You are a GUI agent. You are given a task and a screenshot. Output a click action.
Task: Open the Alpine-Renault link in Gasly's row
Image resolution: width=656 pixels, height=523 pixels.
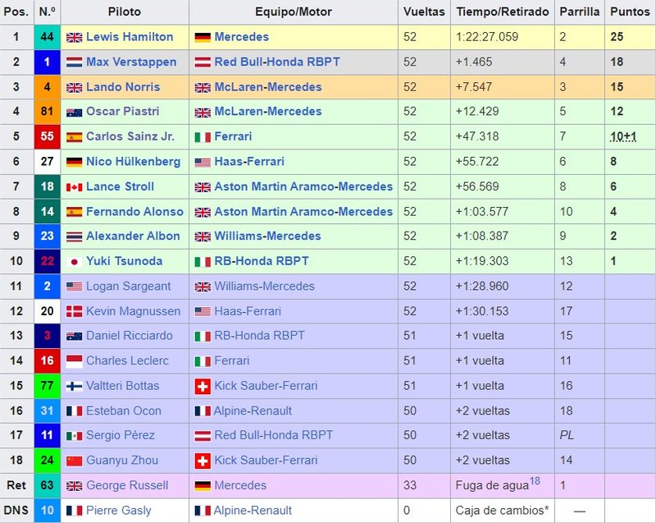253,511
